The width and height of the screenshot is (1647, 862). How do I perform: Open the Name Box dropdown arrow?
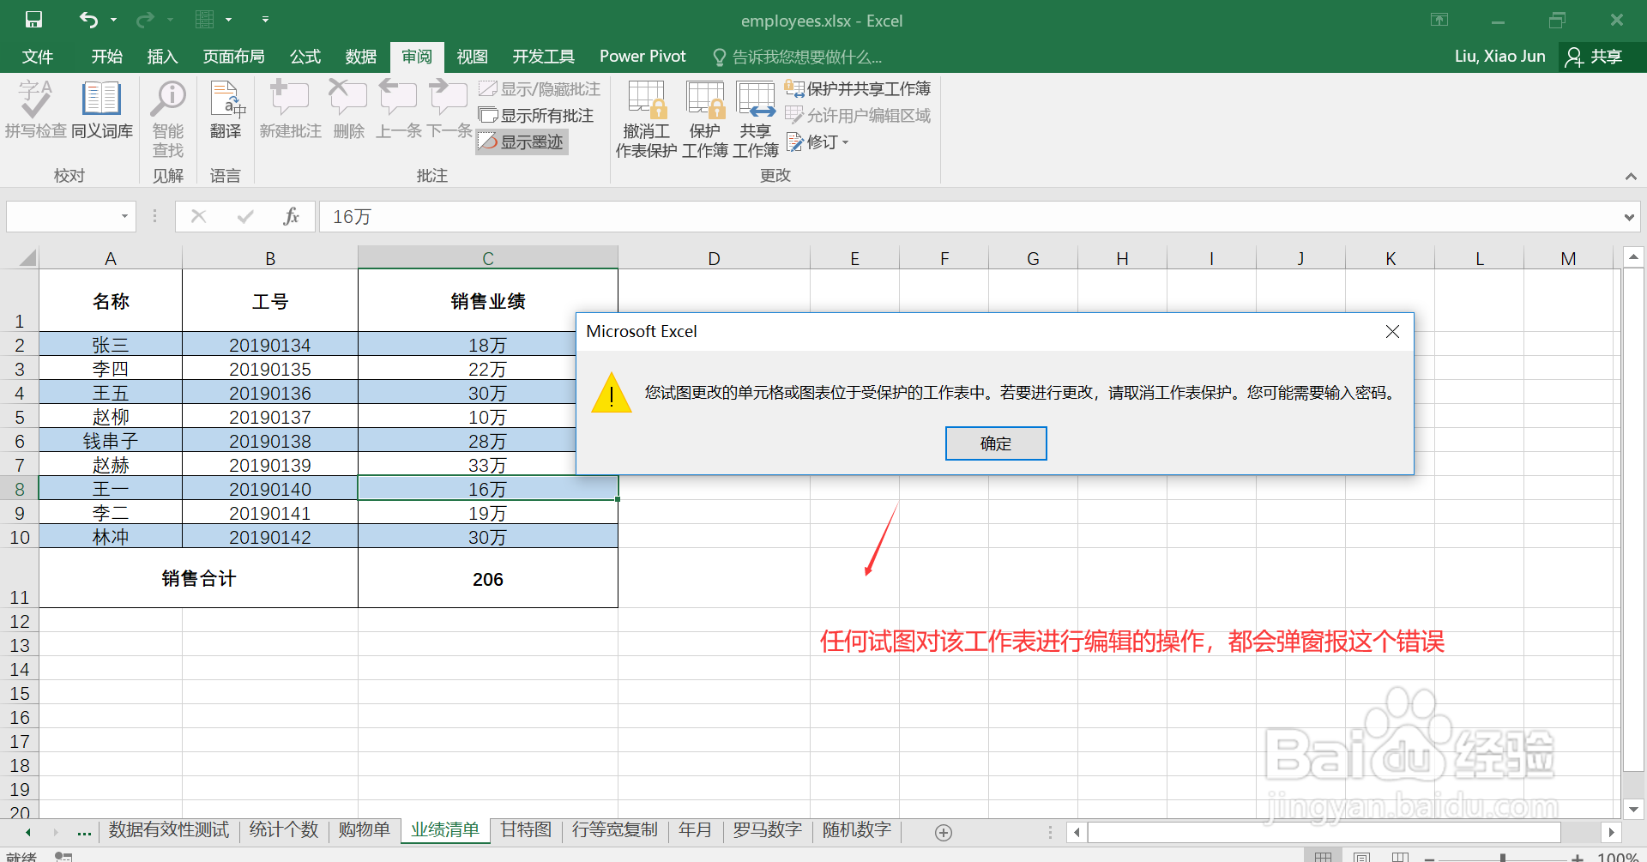tap(125, 216)
